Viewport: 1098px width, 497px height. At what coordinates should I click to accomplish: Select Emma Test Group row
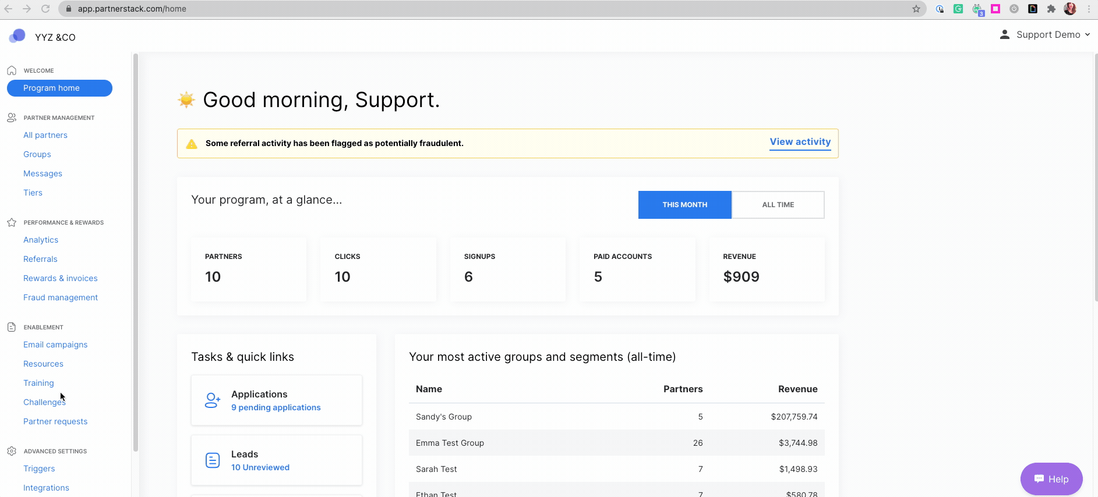coord(617,443)
